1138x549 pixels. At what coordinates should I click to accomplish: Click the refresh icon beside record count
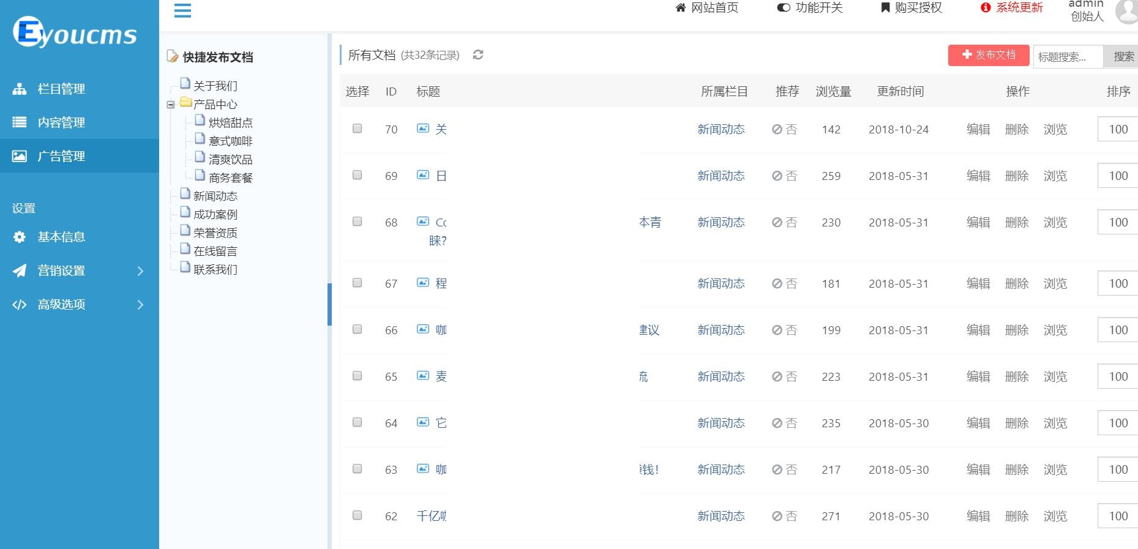pos(478,55)
